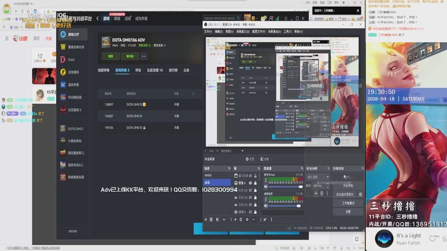447x251 pixels.
Task: Add a new scene in OBS Scenes panel
Action: point(206,219)
